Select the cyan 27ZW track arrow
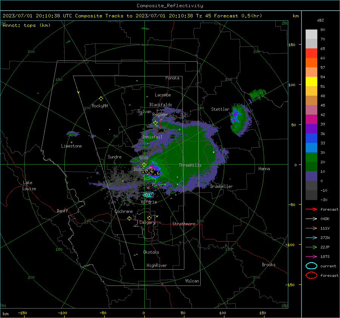The image size is (340, 318). coord(311,238)
